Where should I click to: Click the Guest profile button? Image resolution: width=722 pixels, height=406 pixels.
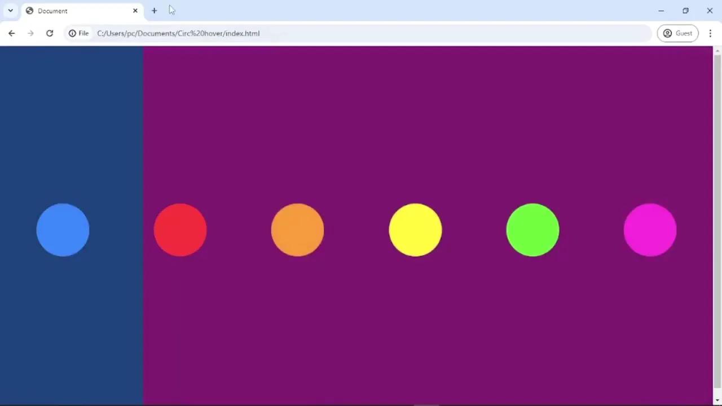677,33
